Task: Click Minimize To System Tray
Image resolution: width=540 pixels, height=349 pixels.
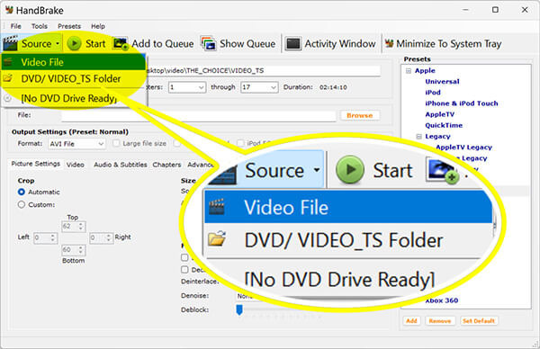Action: click(443, 44)
